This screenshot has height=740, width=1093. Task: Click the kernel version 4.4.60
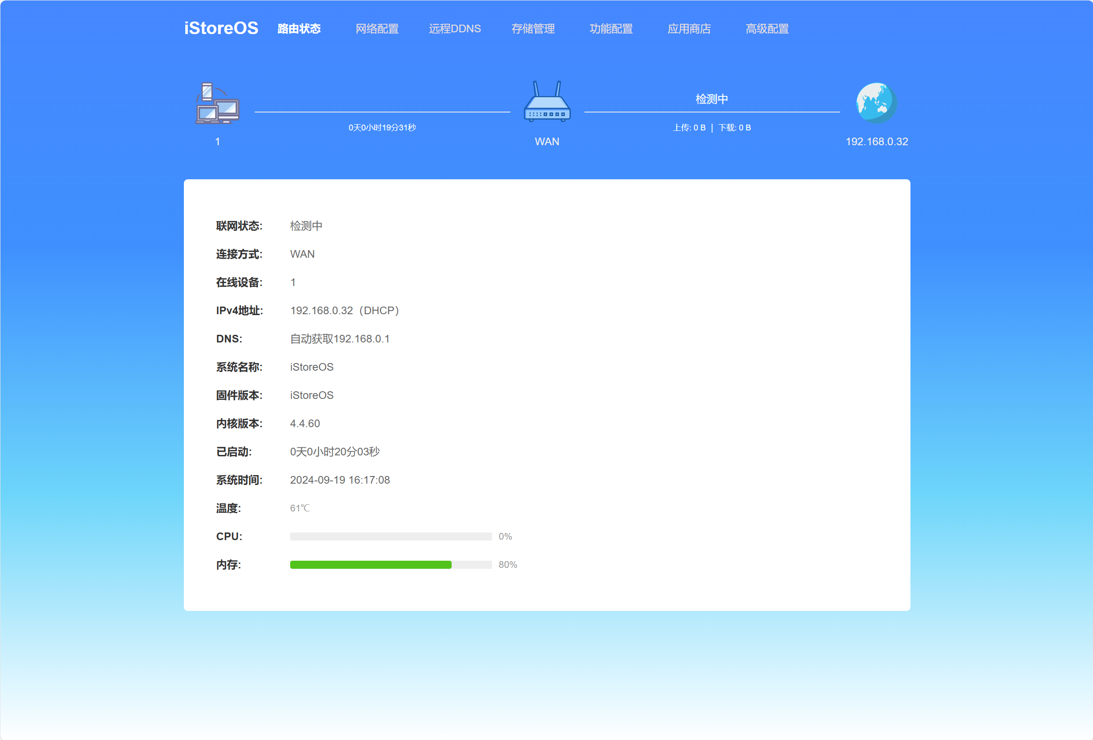tap(305, 424)
